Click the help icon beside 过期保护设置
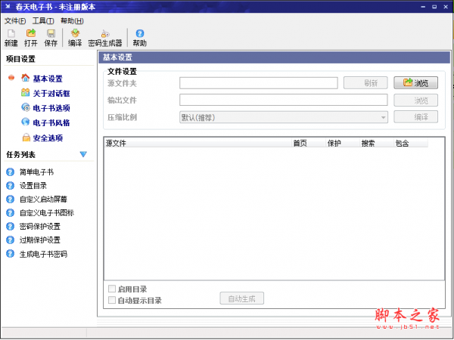 tap(10, 240)
